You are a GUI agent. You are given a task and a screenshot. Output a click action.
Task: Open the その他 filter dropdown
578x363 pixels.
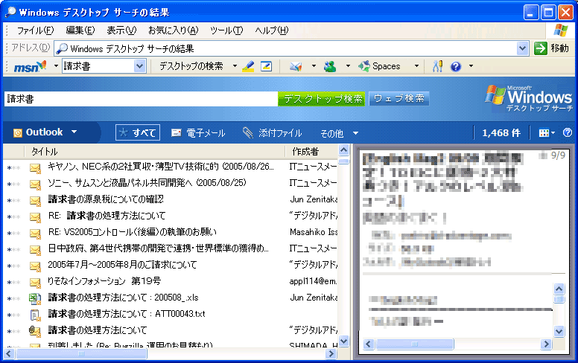tap(337, 133)
